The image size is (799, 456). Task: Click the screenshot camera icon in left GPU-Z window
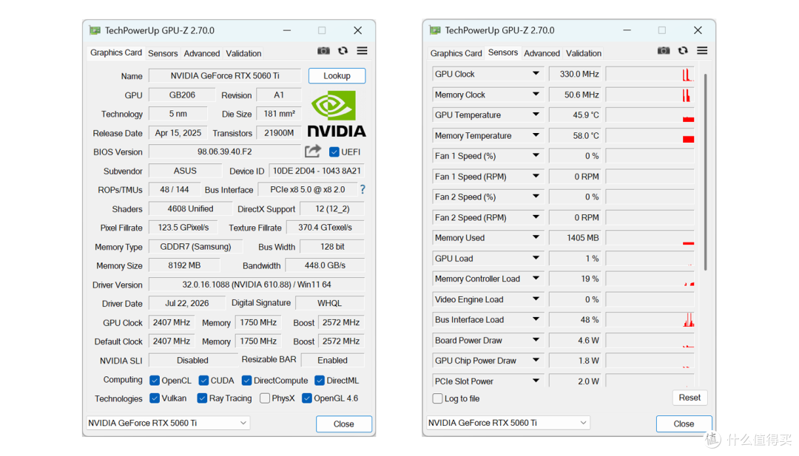[x=323, y=51]
